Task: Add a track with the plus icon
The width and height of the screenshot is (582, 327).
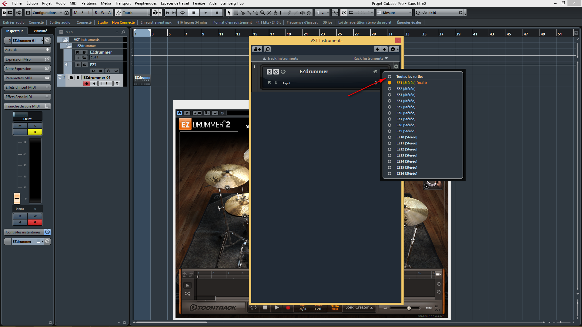Action: pos(117,32)
